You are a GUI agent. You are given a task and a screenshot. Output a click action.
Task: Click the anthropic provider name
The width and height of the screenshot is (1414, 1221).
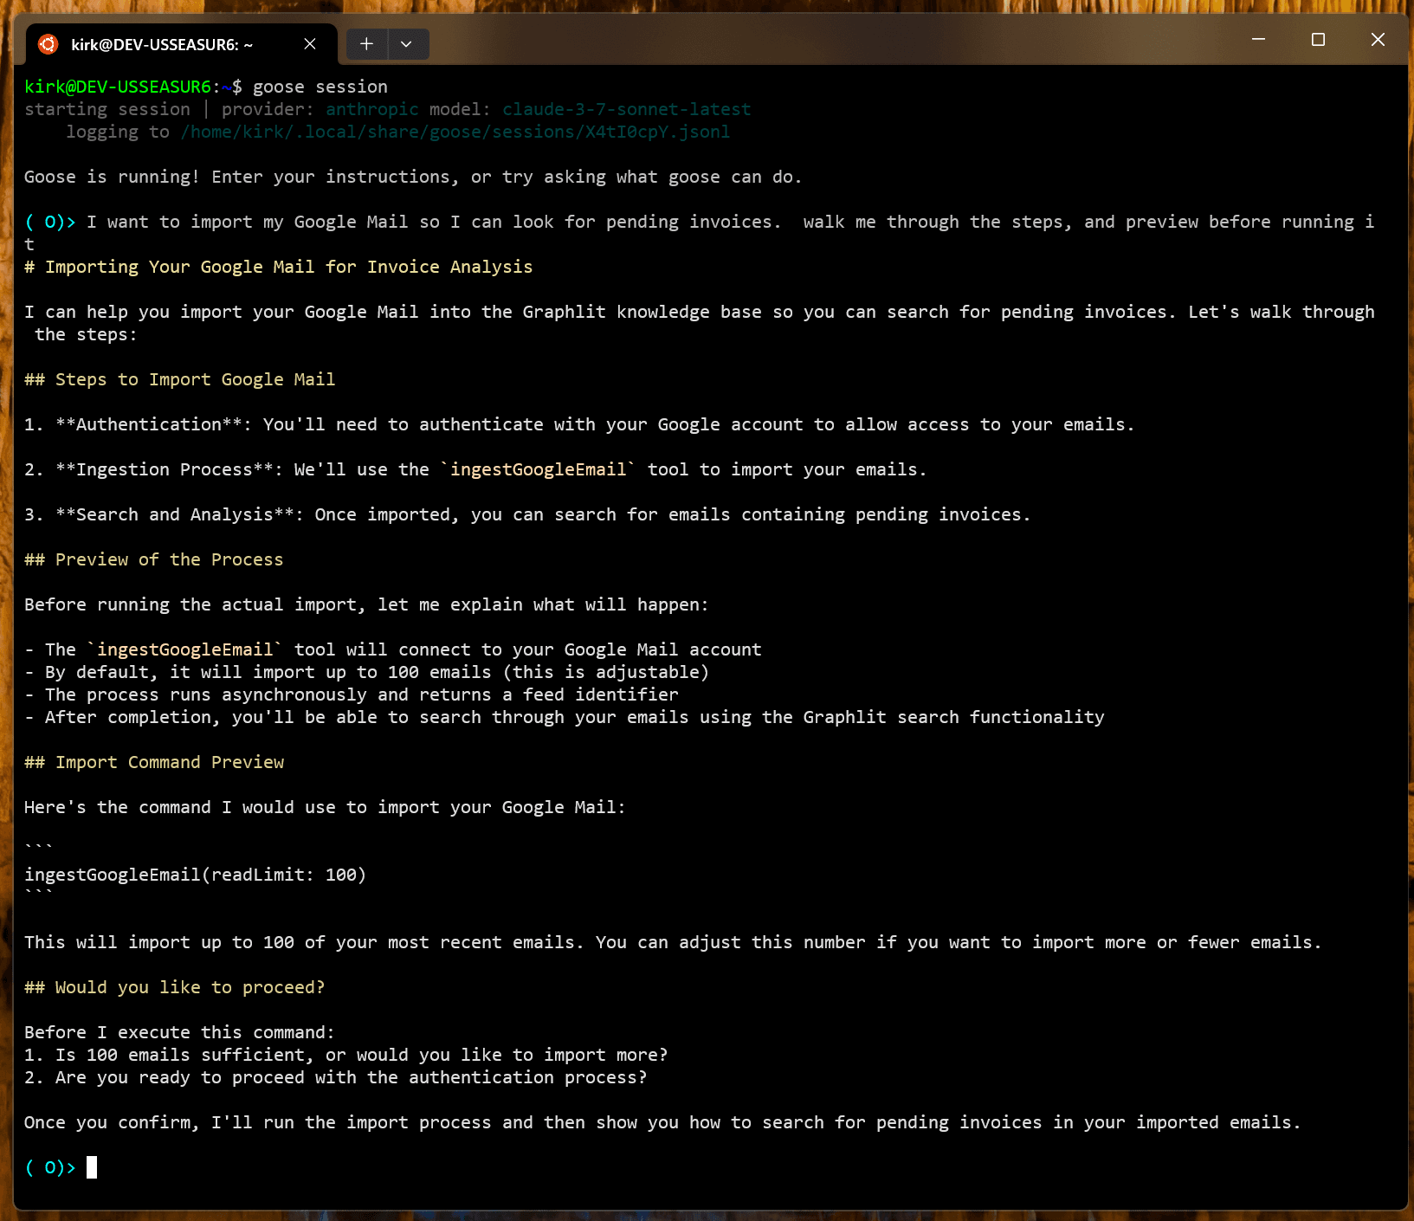pyautogui.click(x=371, y=109)
